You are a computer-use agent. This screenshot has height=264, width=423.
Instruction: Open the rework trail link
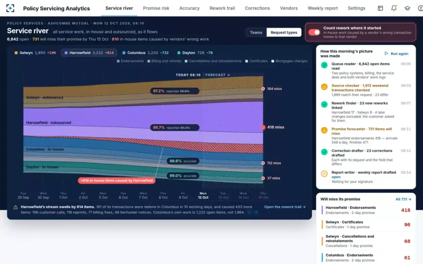pyautogui.click(x=285, y=207)
